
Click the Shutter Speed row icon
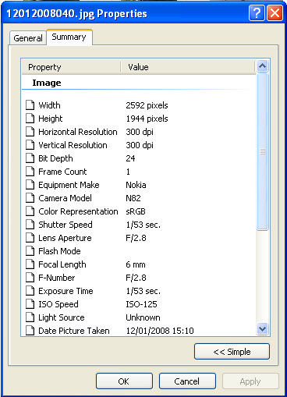tap(30, 225)
